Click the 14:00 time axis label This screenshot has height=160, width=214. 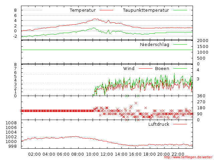click(x=121, y=154)
